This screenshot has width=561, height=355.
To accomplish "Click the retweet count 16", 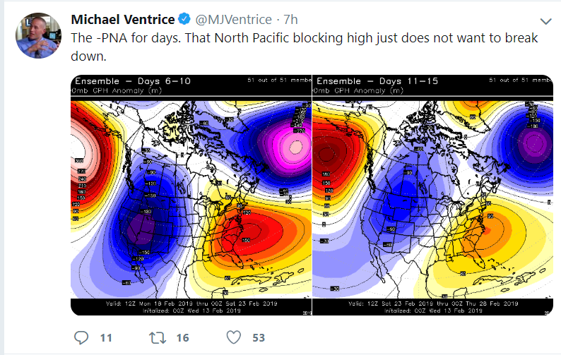I will point(182,338).
